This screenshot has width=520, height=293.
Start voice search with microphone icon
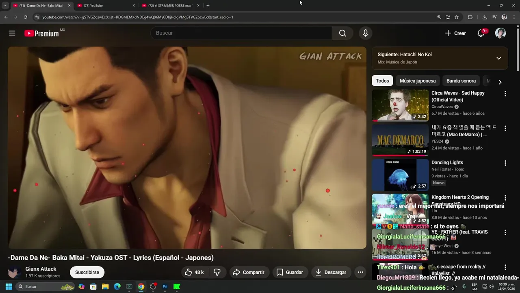[x=366, y=33]
